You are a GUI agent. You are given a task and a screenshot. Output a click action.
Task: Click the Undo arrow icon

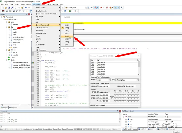coord(26,8)
